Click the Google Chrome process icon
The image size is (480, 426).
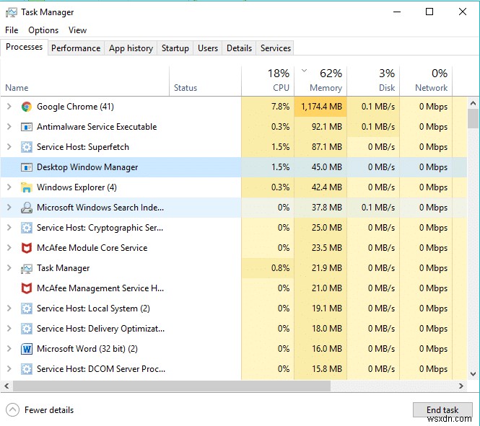coord(27,107)
